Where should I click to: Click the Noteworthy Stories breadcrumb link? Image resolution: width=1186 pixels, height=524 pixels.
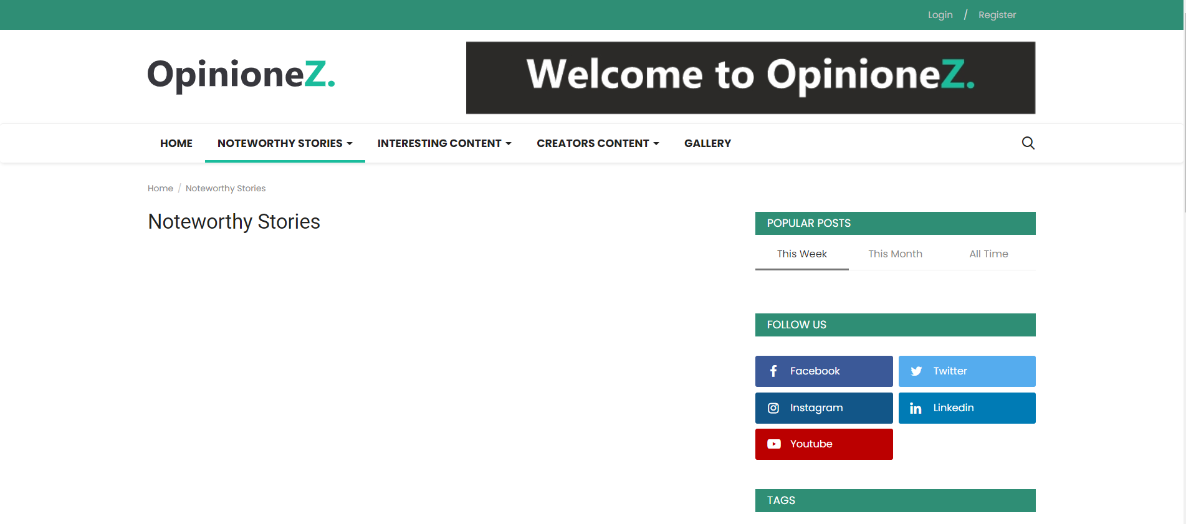(226, 188)
